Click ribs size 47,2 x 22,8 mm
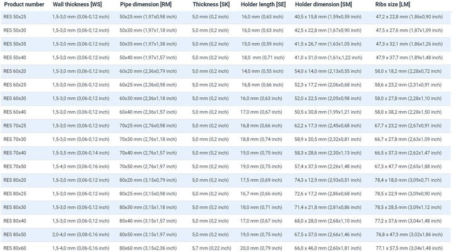The height and width of the screenshot is (252, 453). 409,17
